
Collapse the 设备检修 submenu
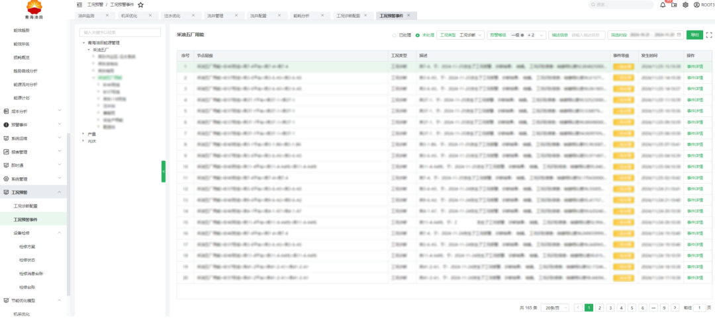pos(60,233)
